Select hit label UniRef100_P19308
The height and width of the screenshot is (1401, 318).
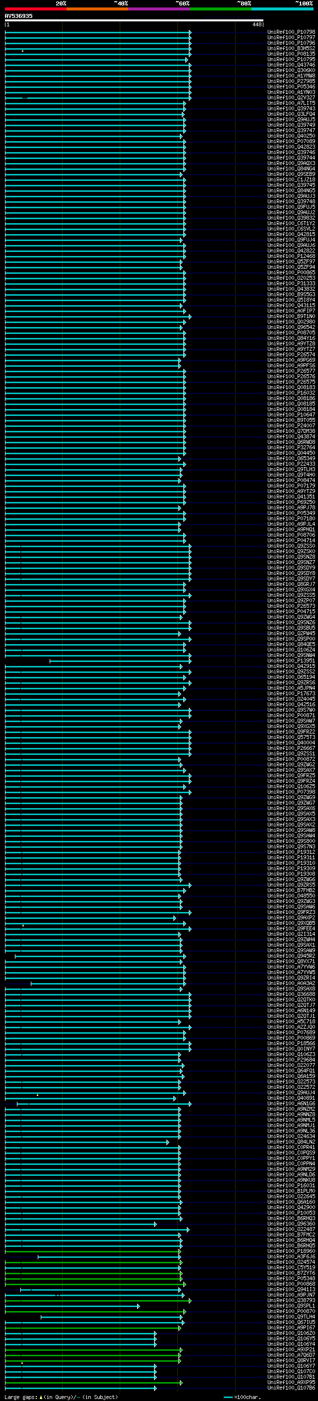tap(291, 874)
